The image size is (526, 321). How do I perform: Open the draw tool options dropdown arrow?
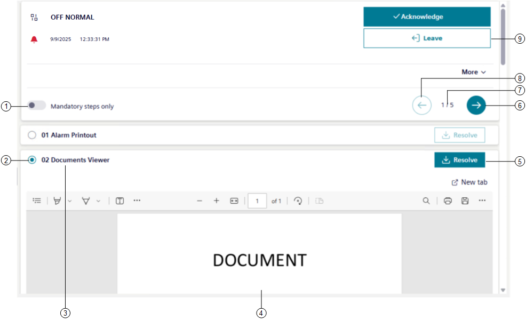click(98, 201)
